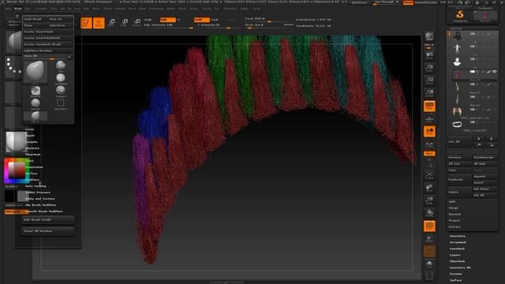505x284 pixels.
Task: Toggle the Local symmetry orange button
Action: pyautogui.click(x=429, y=132)
